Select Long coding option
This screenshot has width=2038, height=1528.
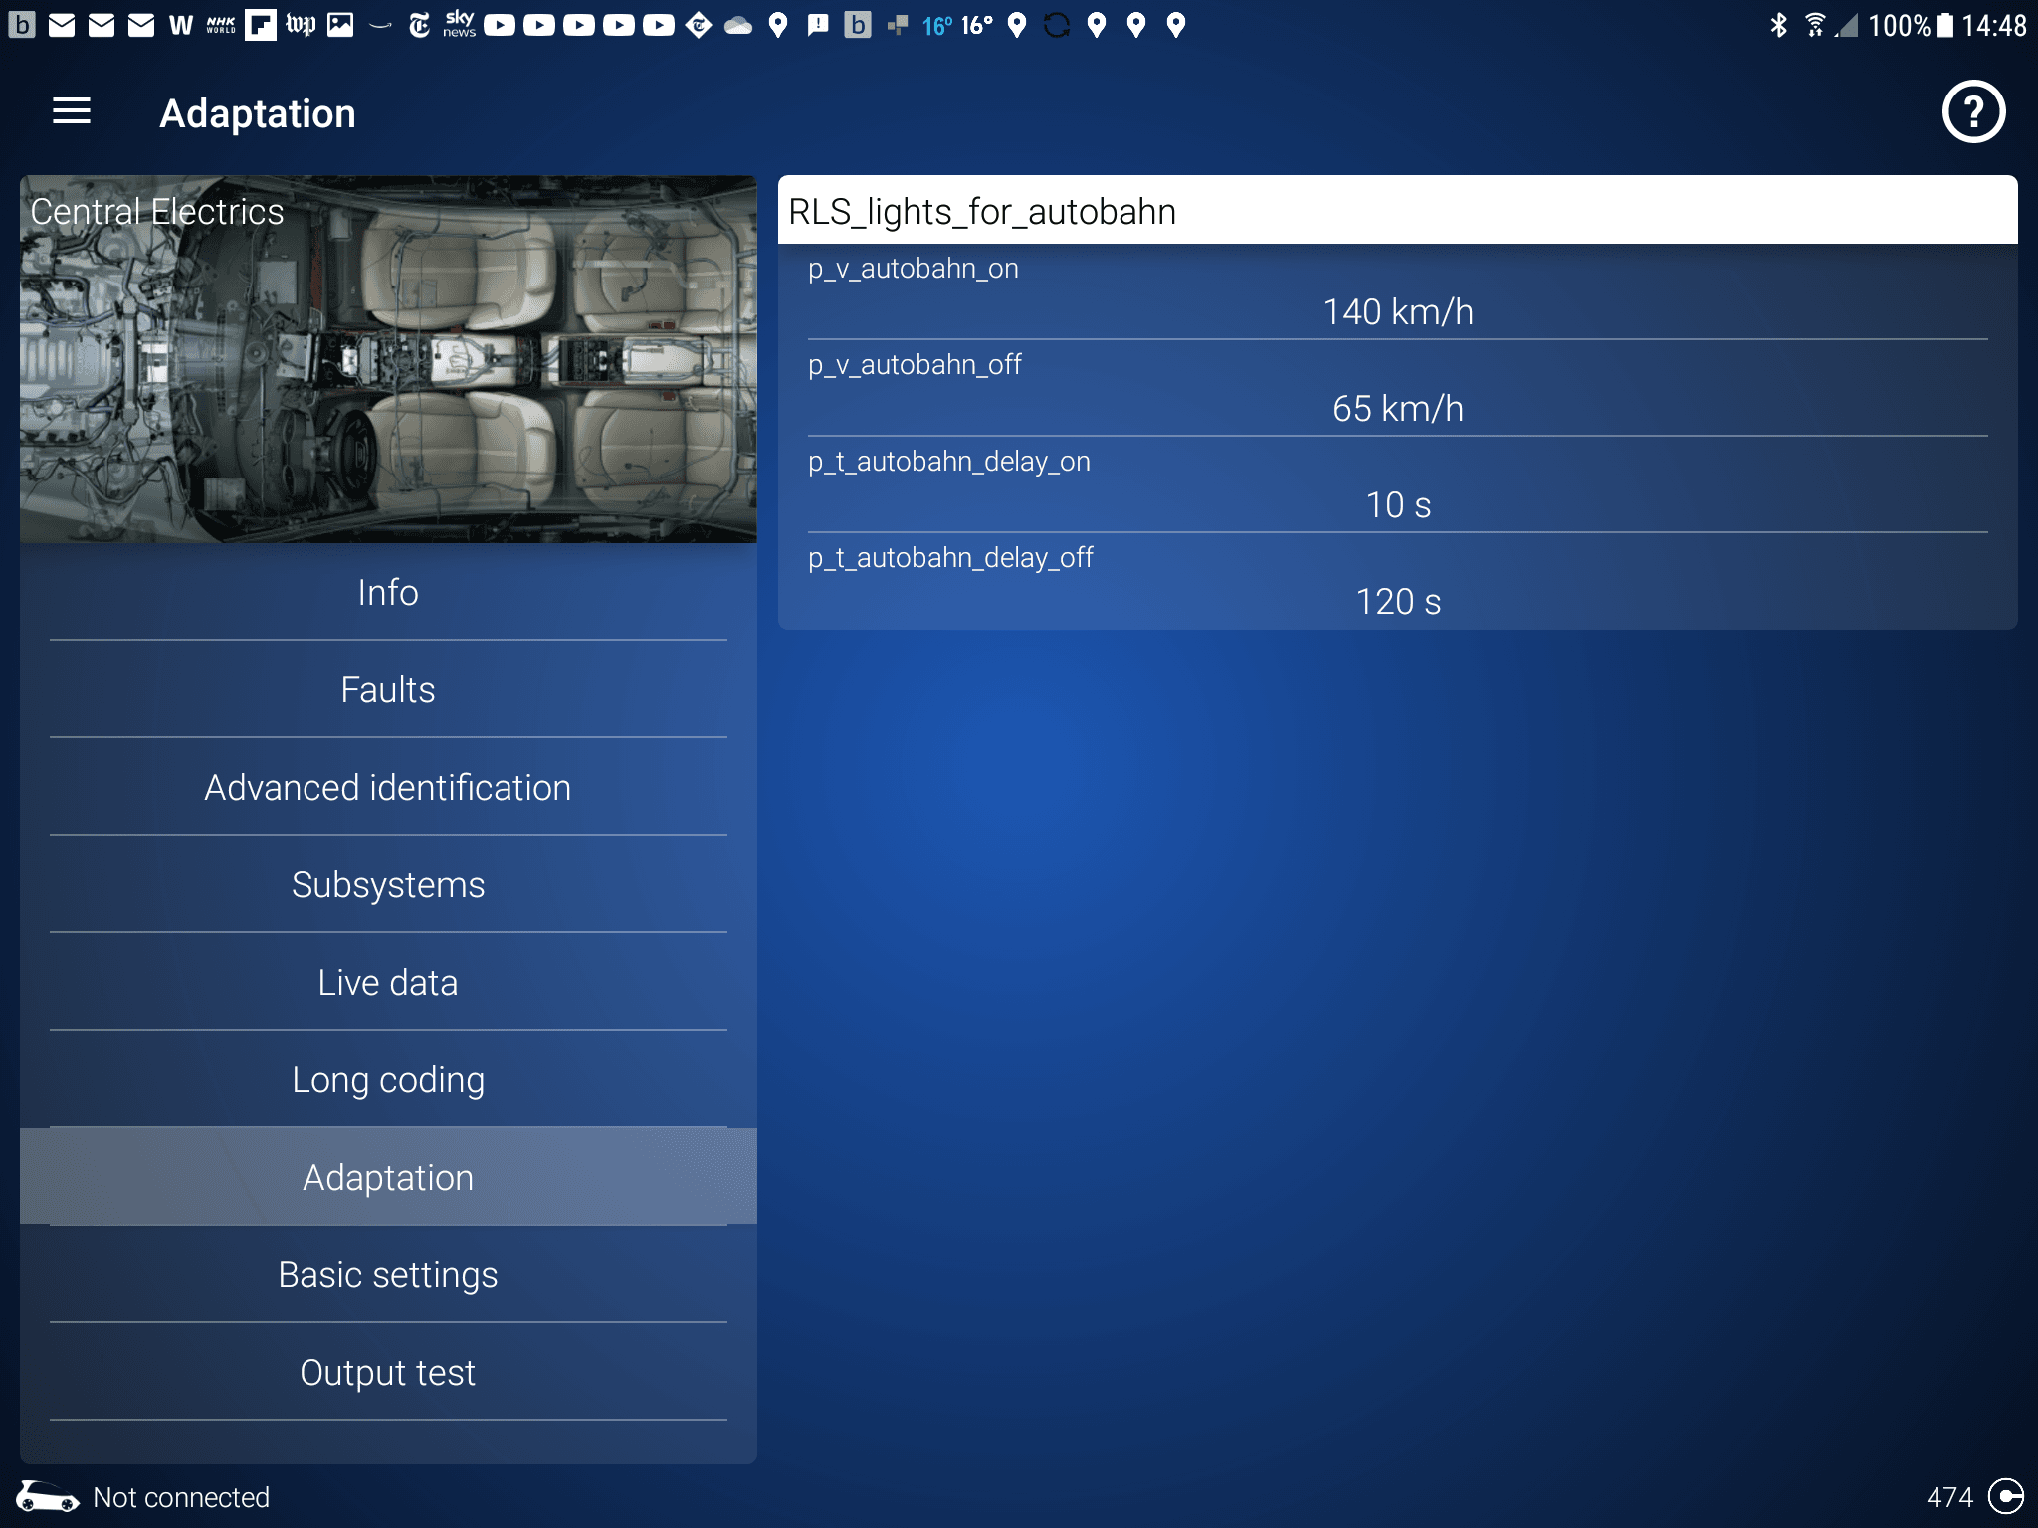point(388,1080)
